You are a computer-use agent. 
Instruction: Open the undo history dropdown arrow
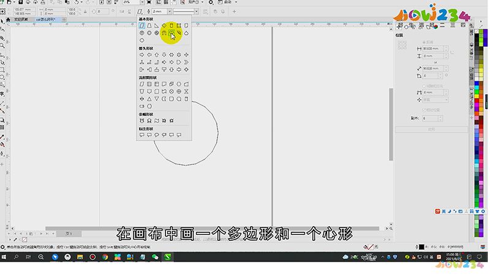point(82,2)
